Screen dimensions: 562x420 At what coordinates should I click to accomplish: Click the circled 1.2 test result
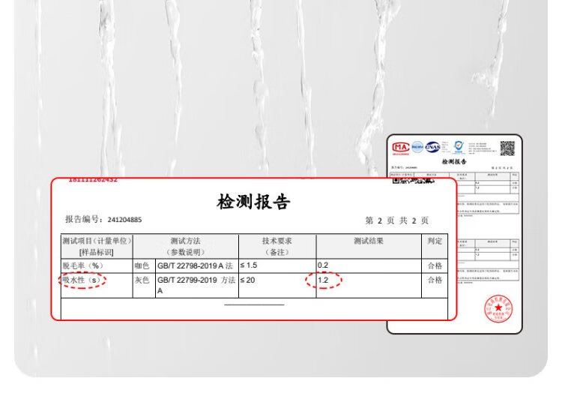click(324, 280)
